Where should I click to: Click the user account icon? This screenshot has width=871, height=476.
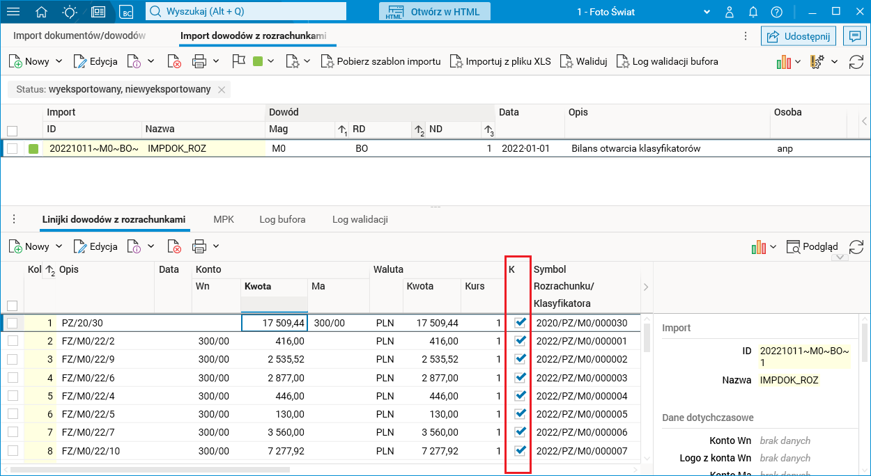pyautogui.click(x=730, y=12)
